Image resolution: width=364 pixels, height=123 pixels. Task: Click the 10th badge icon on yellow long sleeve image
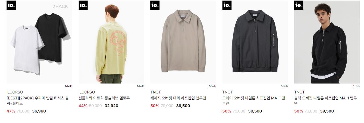pos(83,5)
